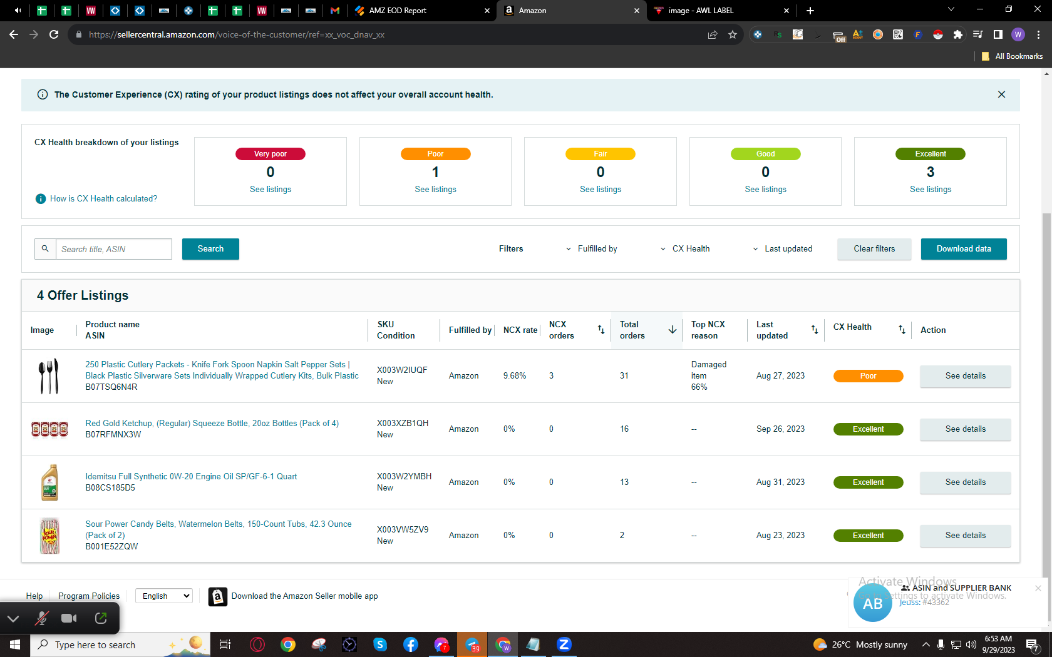
Task: Click the Download data button
Action: (x=964, y=249)
